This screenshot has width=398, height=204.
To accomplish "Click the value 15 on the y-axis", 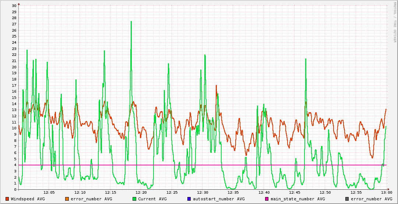I will (x=14, y=97).
